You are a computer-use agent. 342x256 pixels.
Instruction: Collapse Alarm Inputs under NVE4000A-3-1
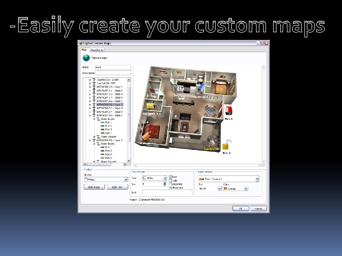(x=94, y=119)
